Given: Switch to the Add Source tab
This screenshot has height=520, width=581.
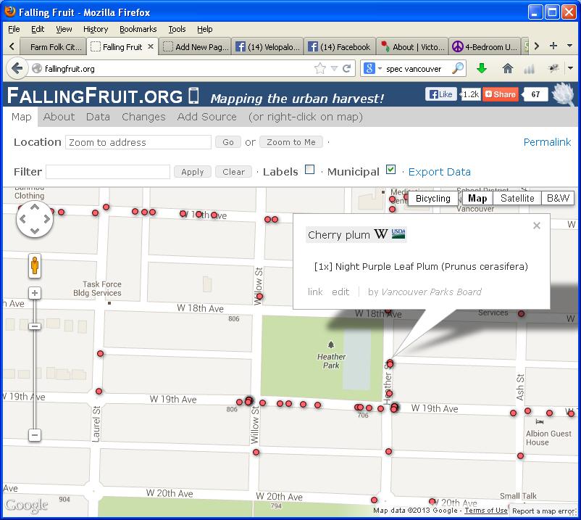Looking at the screenshot, I should coord(206,117).
